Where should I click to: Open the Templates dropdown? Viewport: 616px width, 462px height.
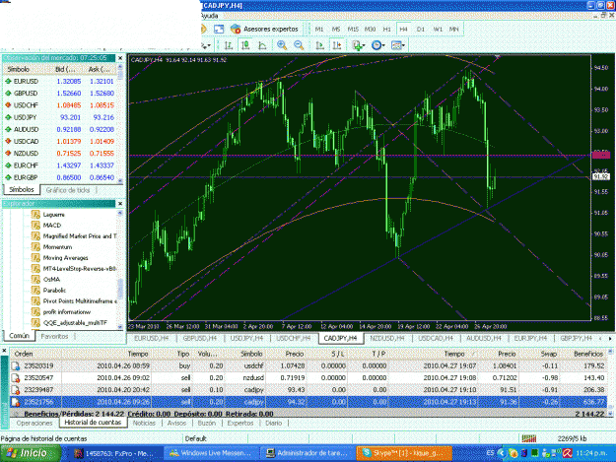[x=398, y=45]
